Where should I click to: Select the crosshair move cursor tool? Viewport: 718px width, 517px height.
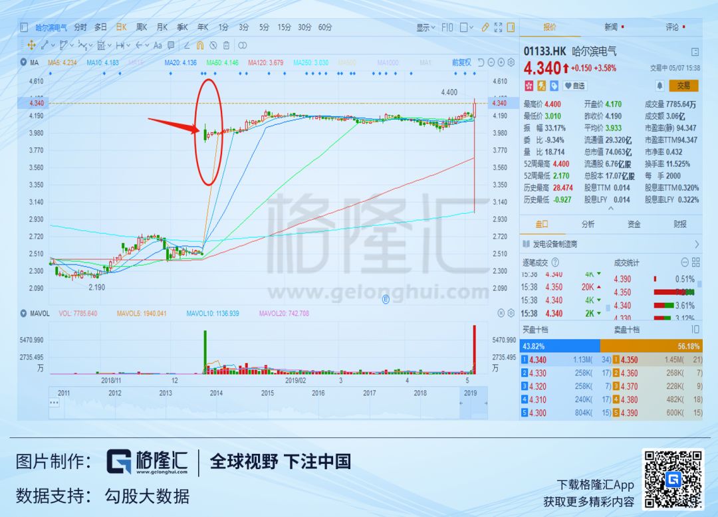pyautogui.click(x=32, y=45)
